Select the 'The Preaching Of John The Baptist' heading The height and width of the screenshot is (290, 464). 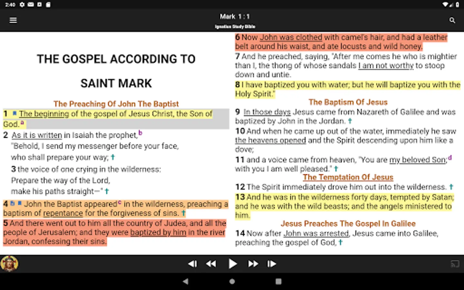tap(116, 104)
